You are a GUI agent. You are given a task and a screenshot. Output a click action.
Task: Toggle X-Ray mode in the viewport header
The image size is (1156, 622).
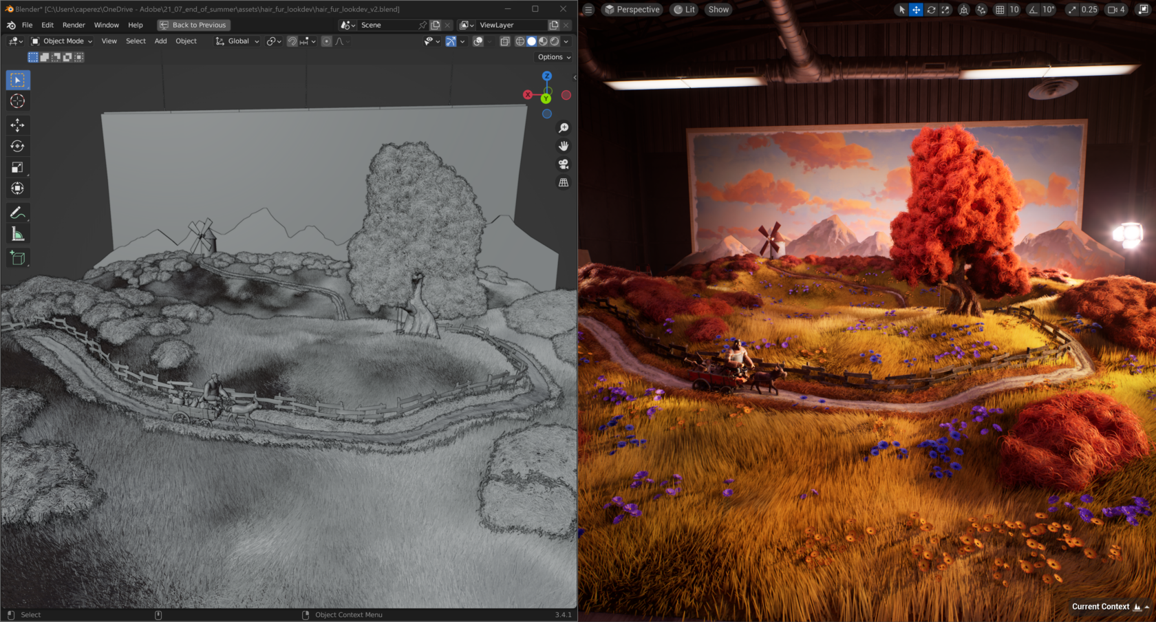(x=505, y=41)
